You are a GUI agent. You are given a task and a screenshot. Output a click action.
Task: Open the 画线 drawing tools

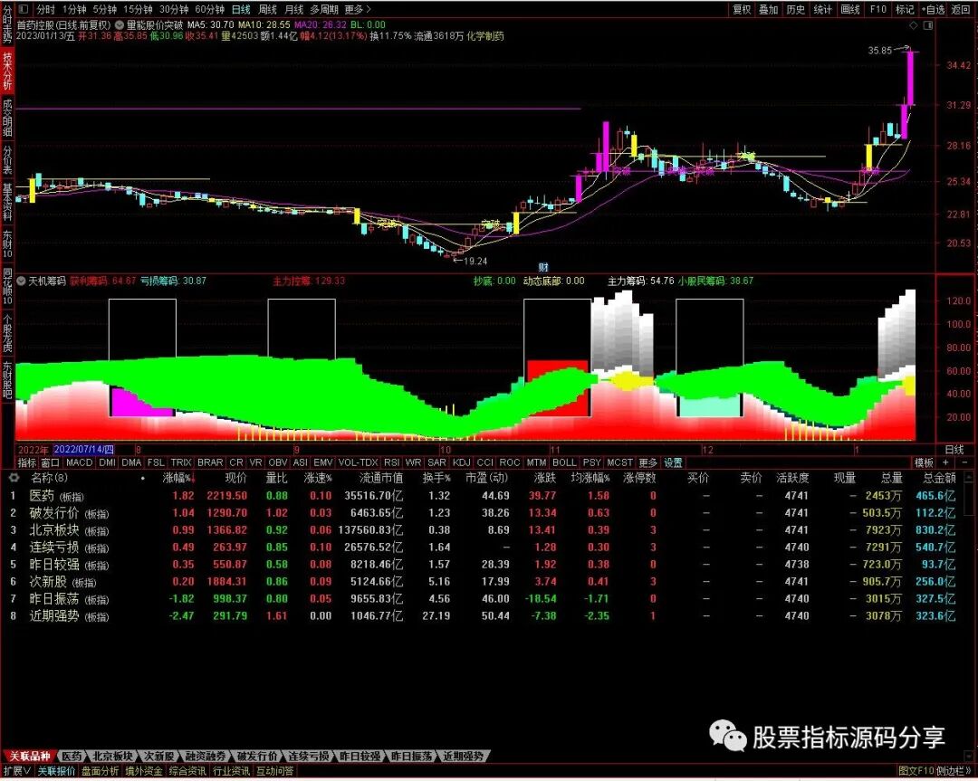point(850,9)
